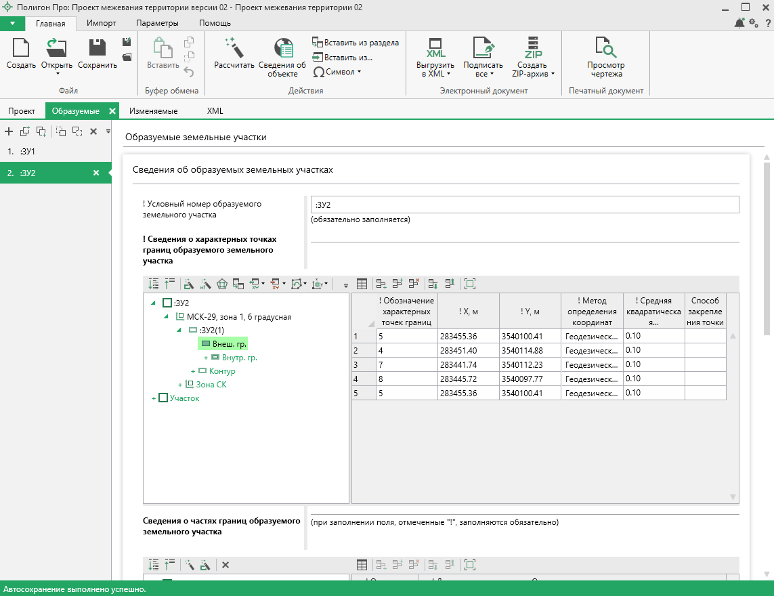Click Создать new document icon
This screenshot has width=774, height=596.
[21, 49]
